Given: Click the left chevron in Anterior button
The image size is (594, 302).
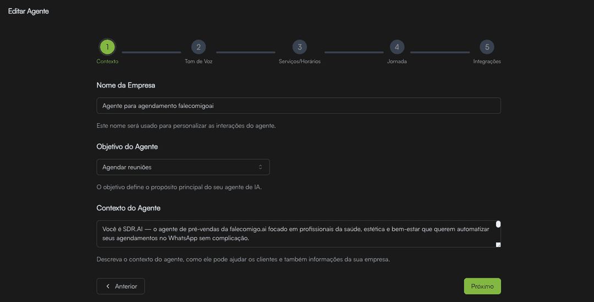Looking at the screenshot, I should 108,286.
